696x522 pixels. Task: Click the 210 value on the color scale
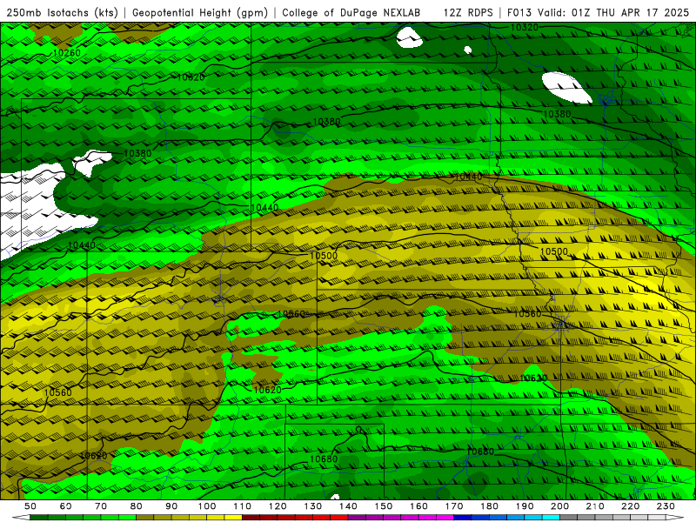tap(595, 506)
